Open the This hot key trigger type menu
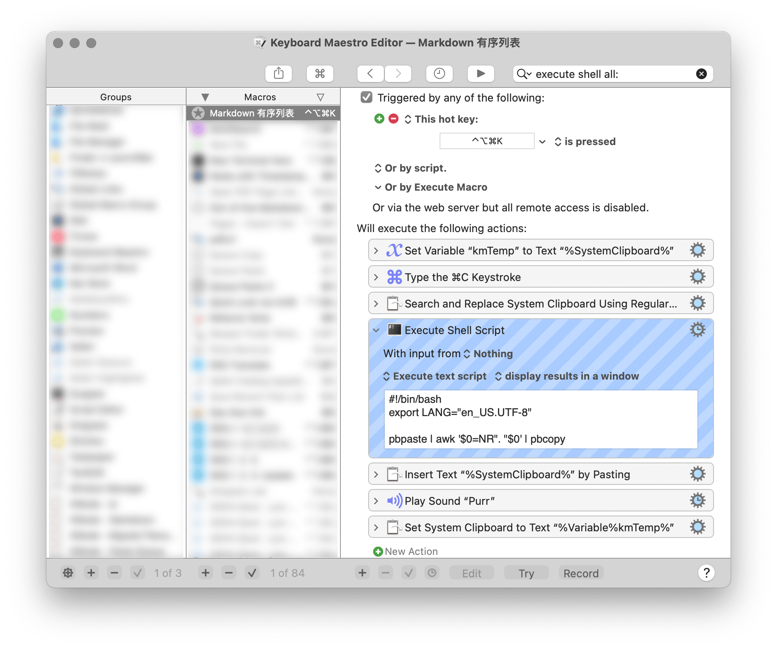 (442, 119)
